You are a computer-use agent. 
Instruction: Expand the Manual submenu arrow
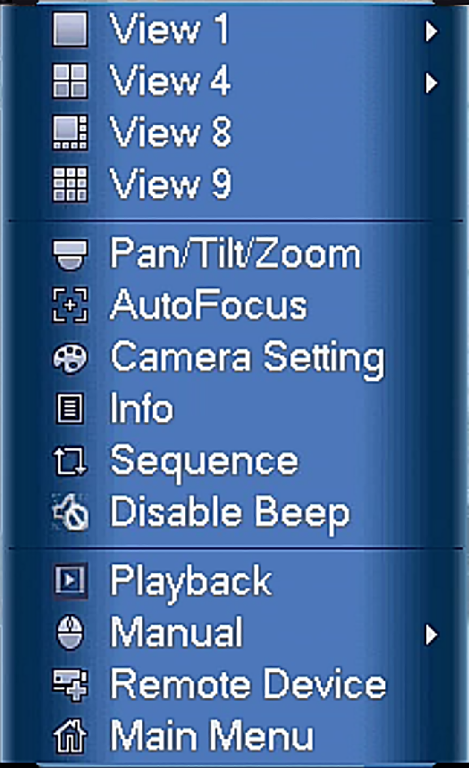pyautogui.click(x=431, y=634)
